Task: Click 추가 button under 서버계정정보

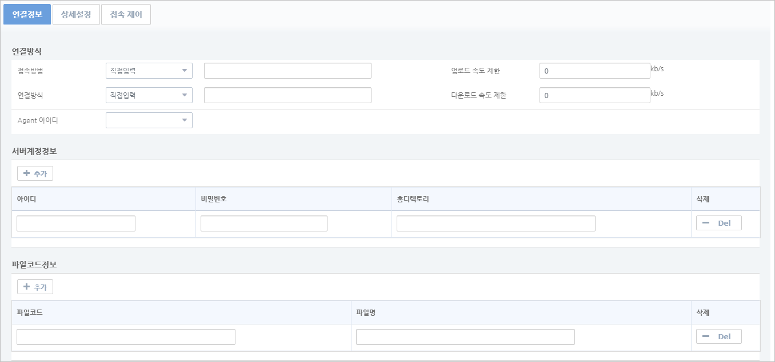Action: click(x=35, y=173)
